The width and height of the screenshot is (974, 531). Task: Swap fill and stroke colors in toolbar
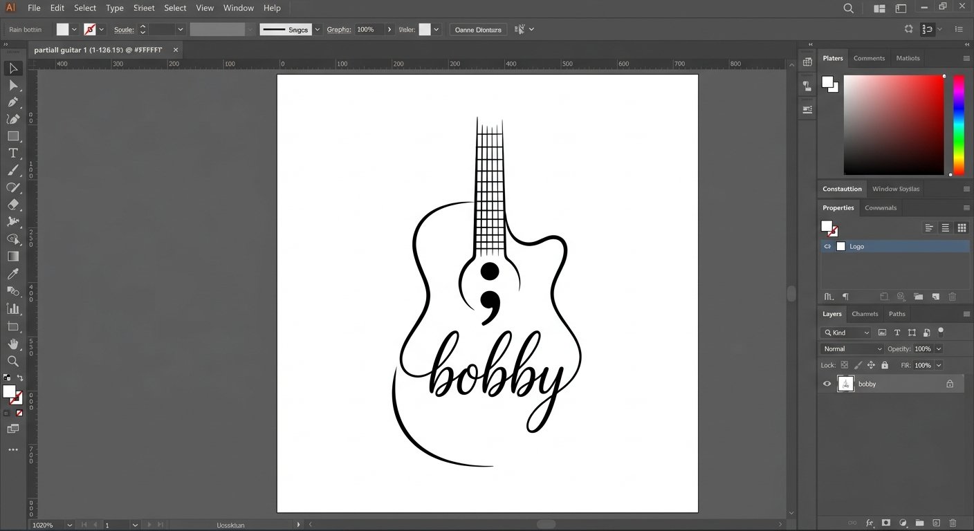coord(20,378)
